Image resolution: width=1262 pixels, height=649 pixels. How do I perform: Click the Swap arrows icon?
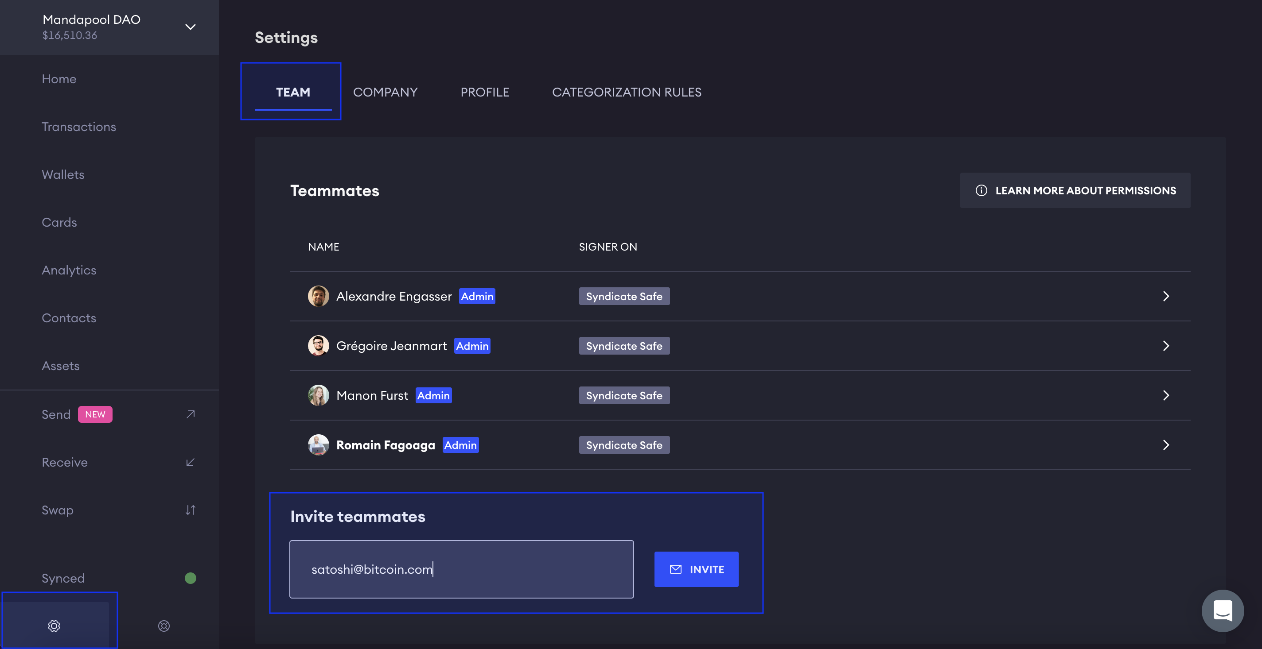click(191, 510)
